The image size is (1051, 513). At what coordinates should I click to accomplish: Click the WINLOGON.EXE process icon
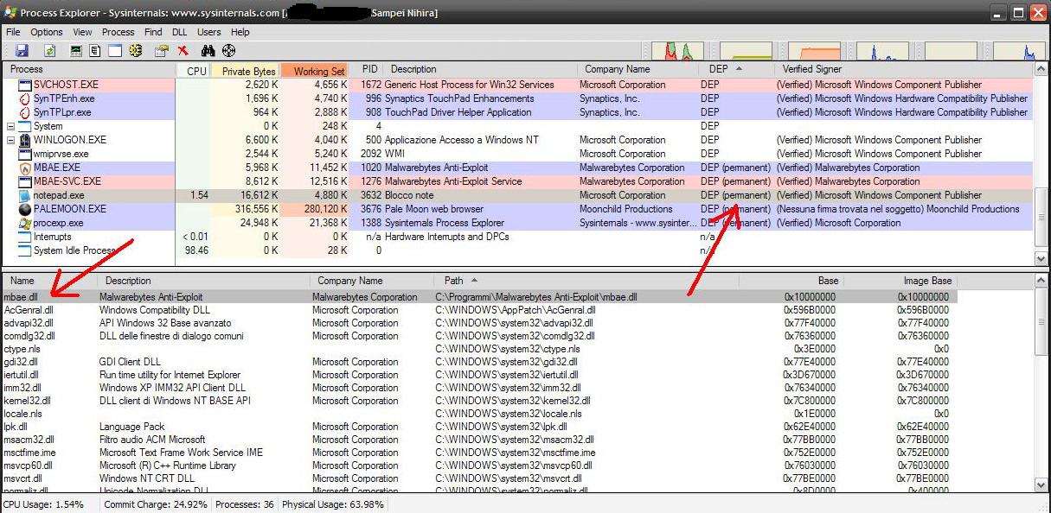coord(25,140)
